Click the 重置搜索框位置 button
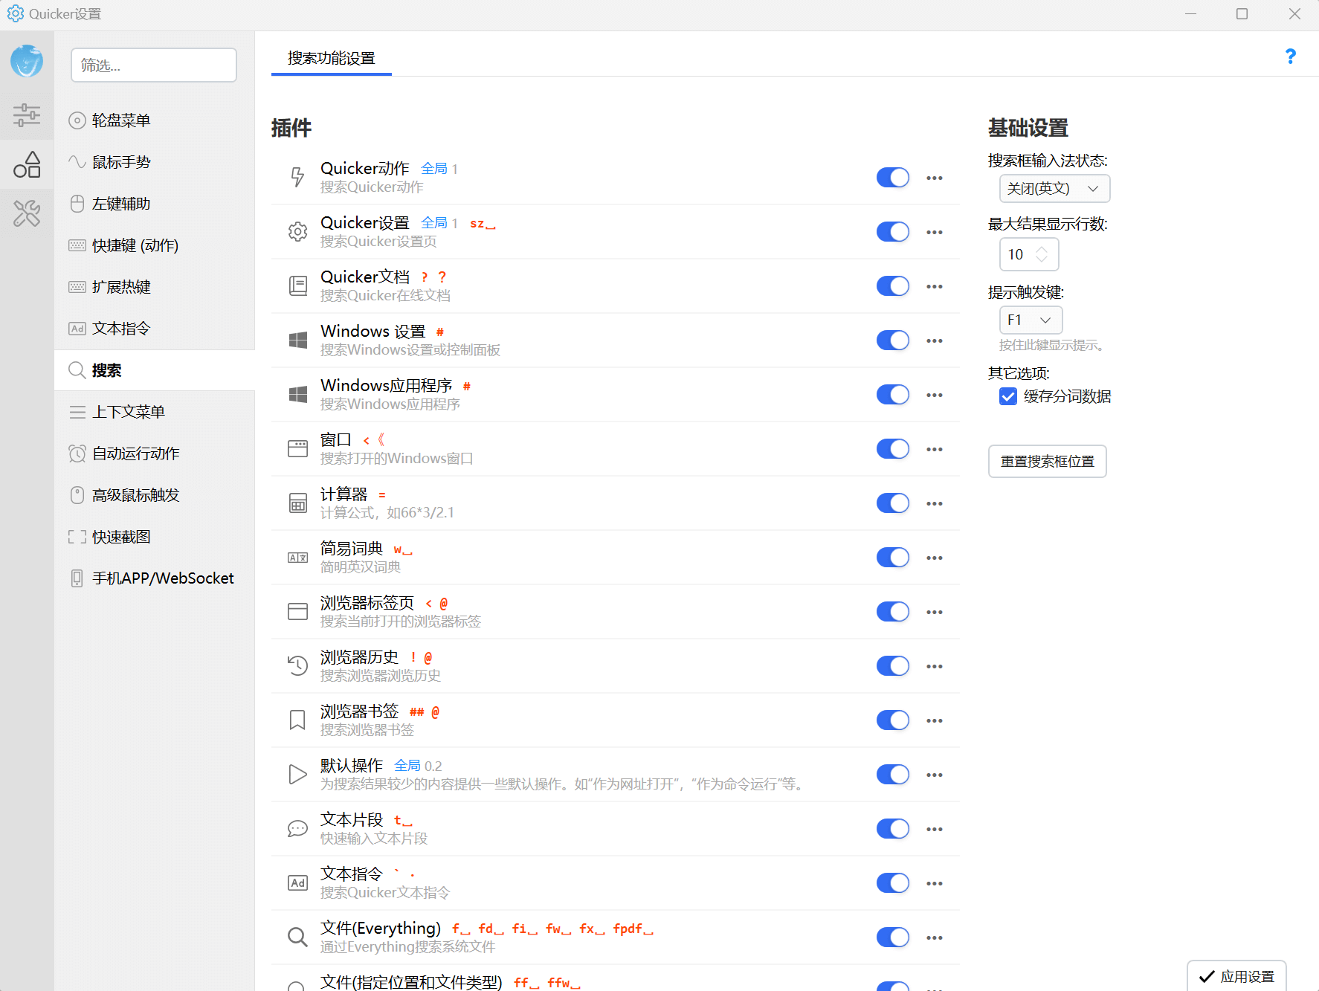Viewport: 1319px width, 991px height. pos(1048,462)
